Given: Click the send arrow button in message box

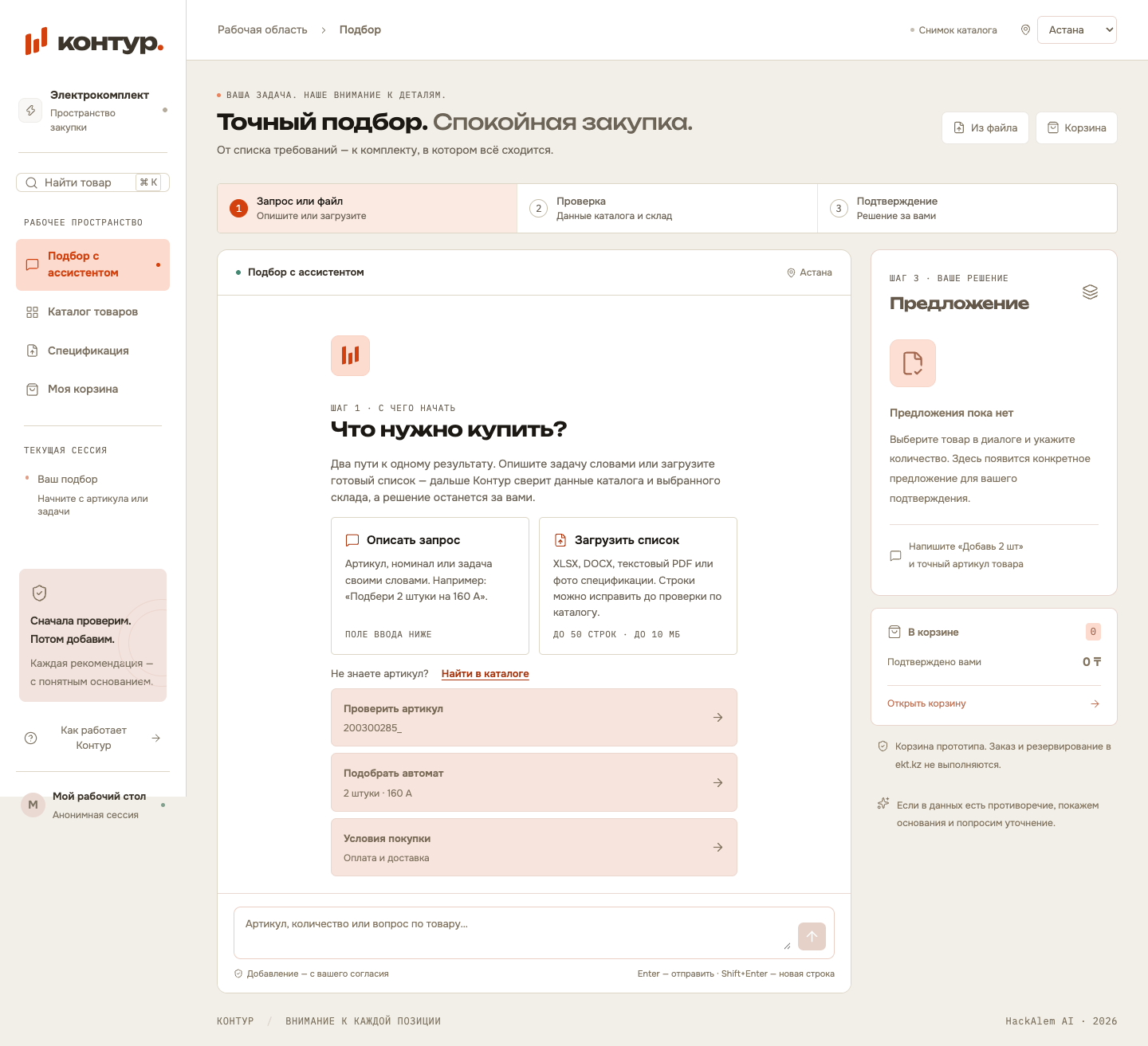Looking at the screenshot, I should tap(812, 936).
